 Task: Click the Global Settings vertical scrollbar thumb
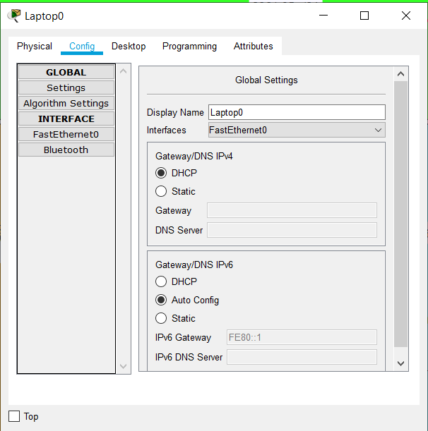pyautogui.click(x=400, y=214)
